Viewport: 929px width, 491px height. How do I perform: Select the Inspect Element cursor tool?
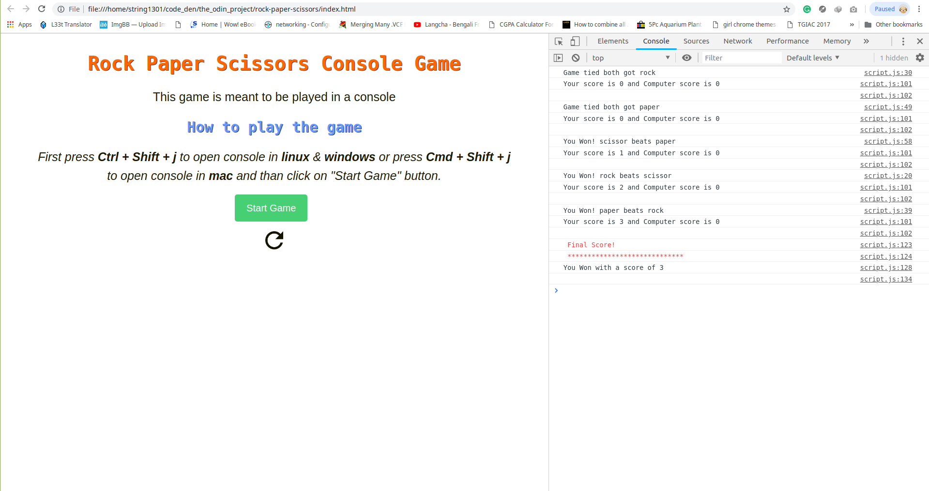coord(559,41)
